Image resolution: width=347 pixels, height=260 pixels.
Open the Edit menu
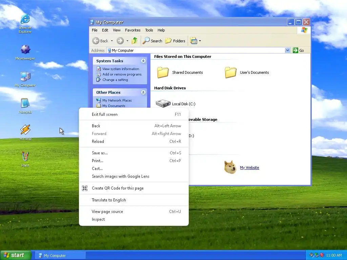105,30
